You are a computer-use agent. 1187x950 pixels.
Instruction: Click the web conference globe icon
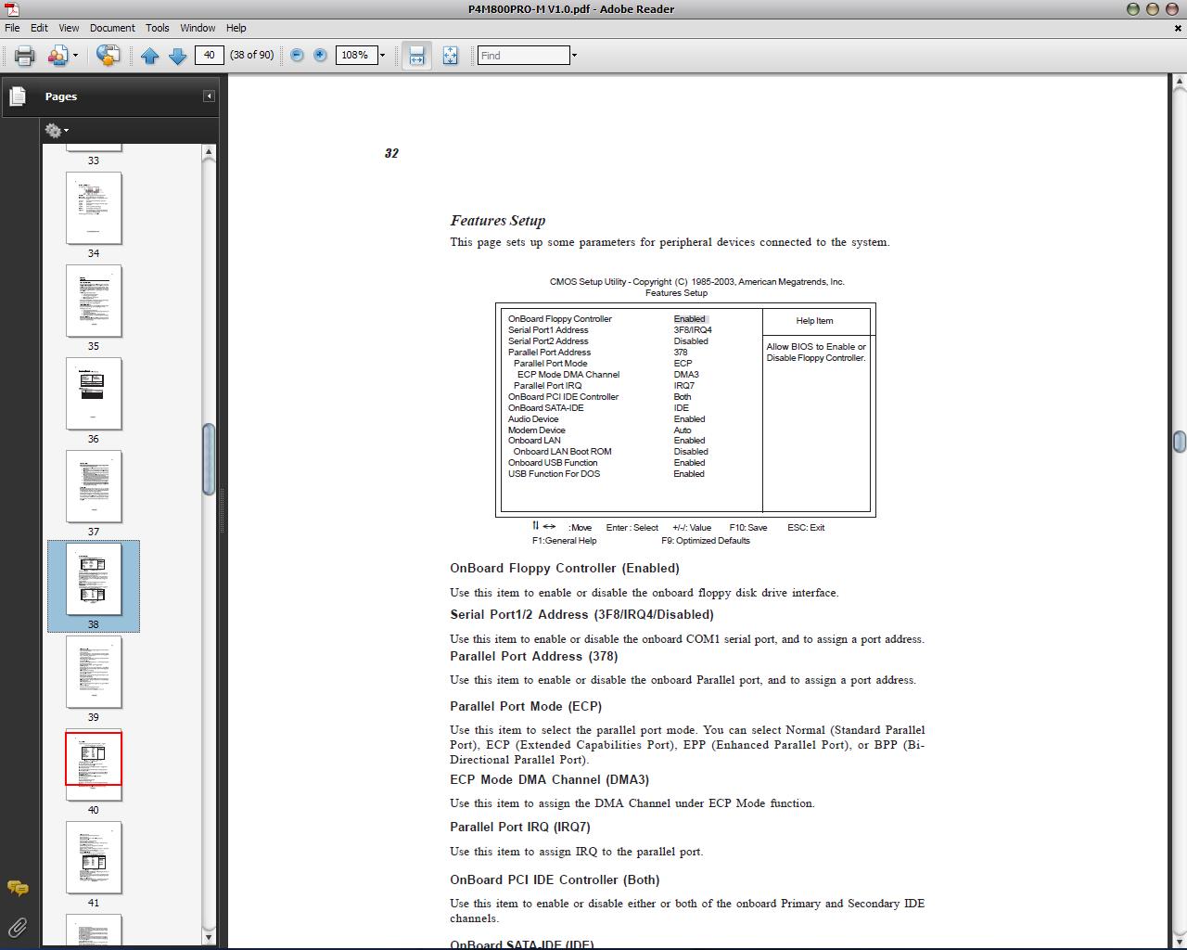108,56
